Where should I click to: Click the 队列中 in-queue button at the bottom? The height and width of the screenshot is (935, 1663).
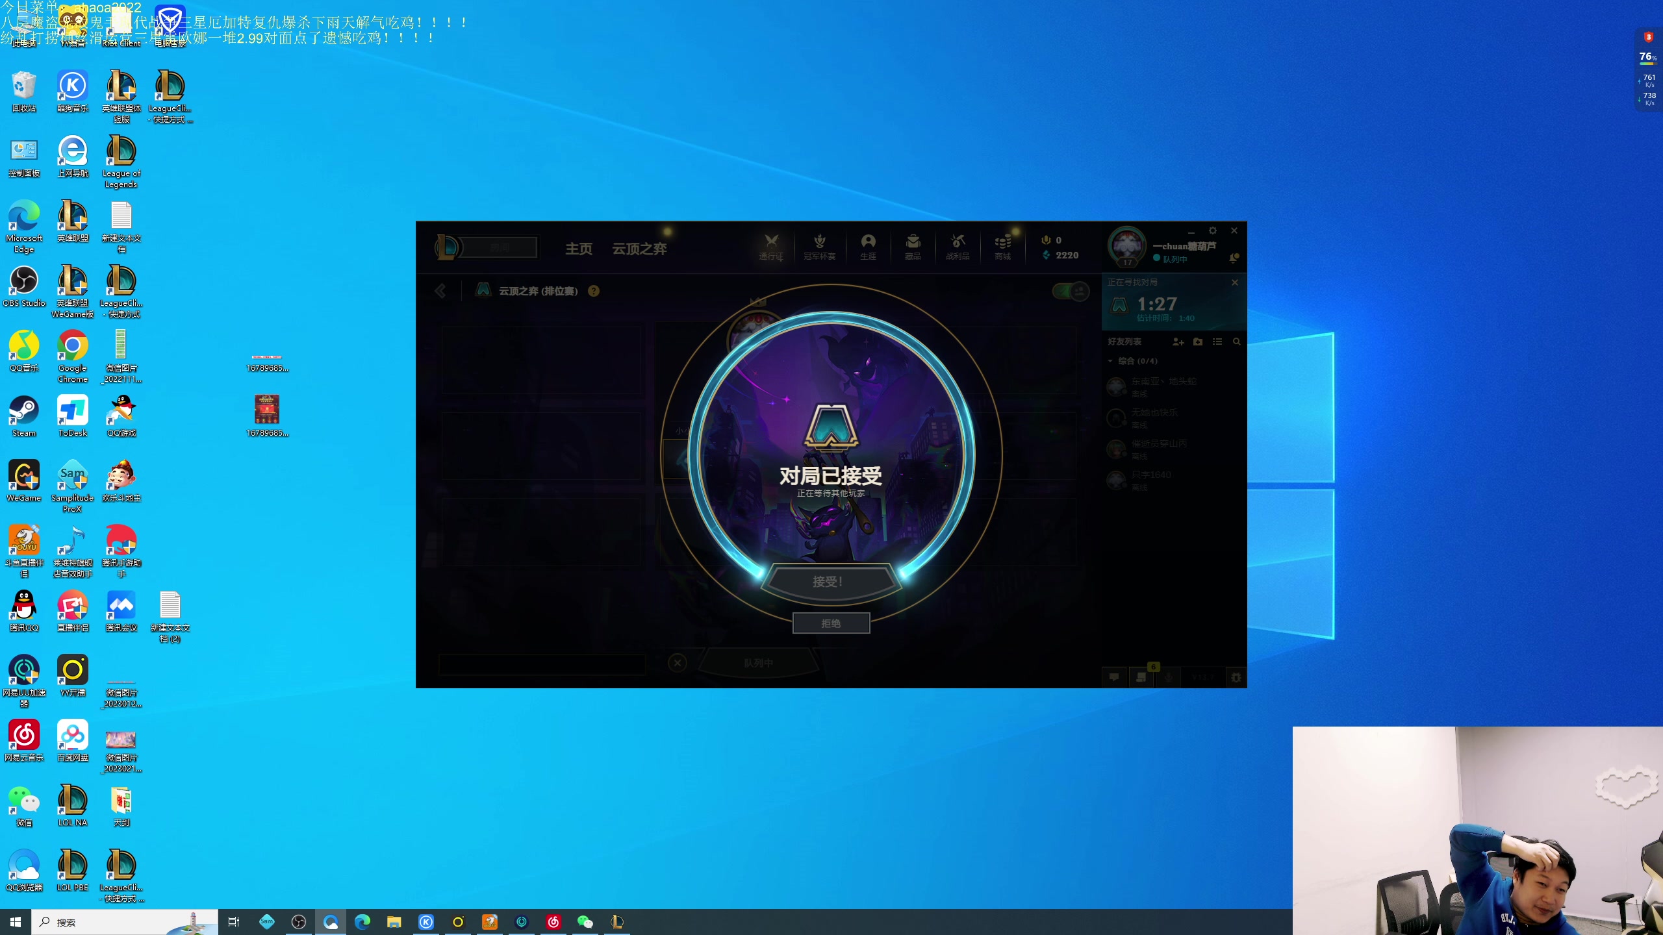click(x=758, y=663)
